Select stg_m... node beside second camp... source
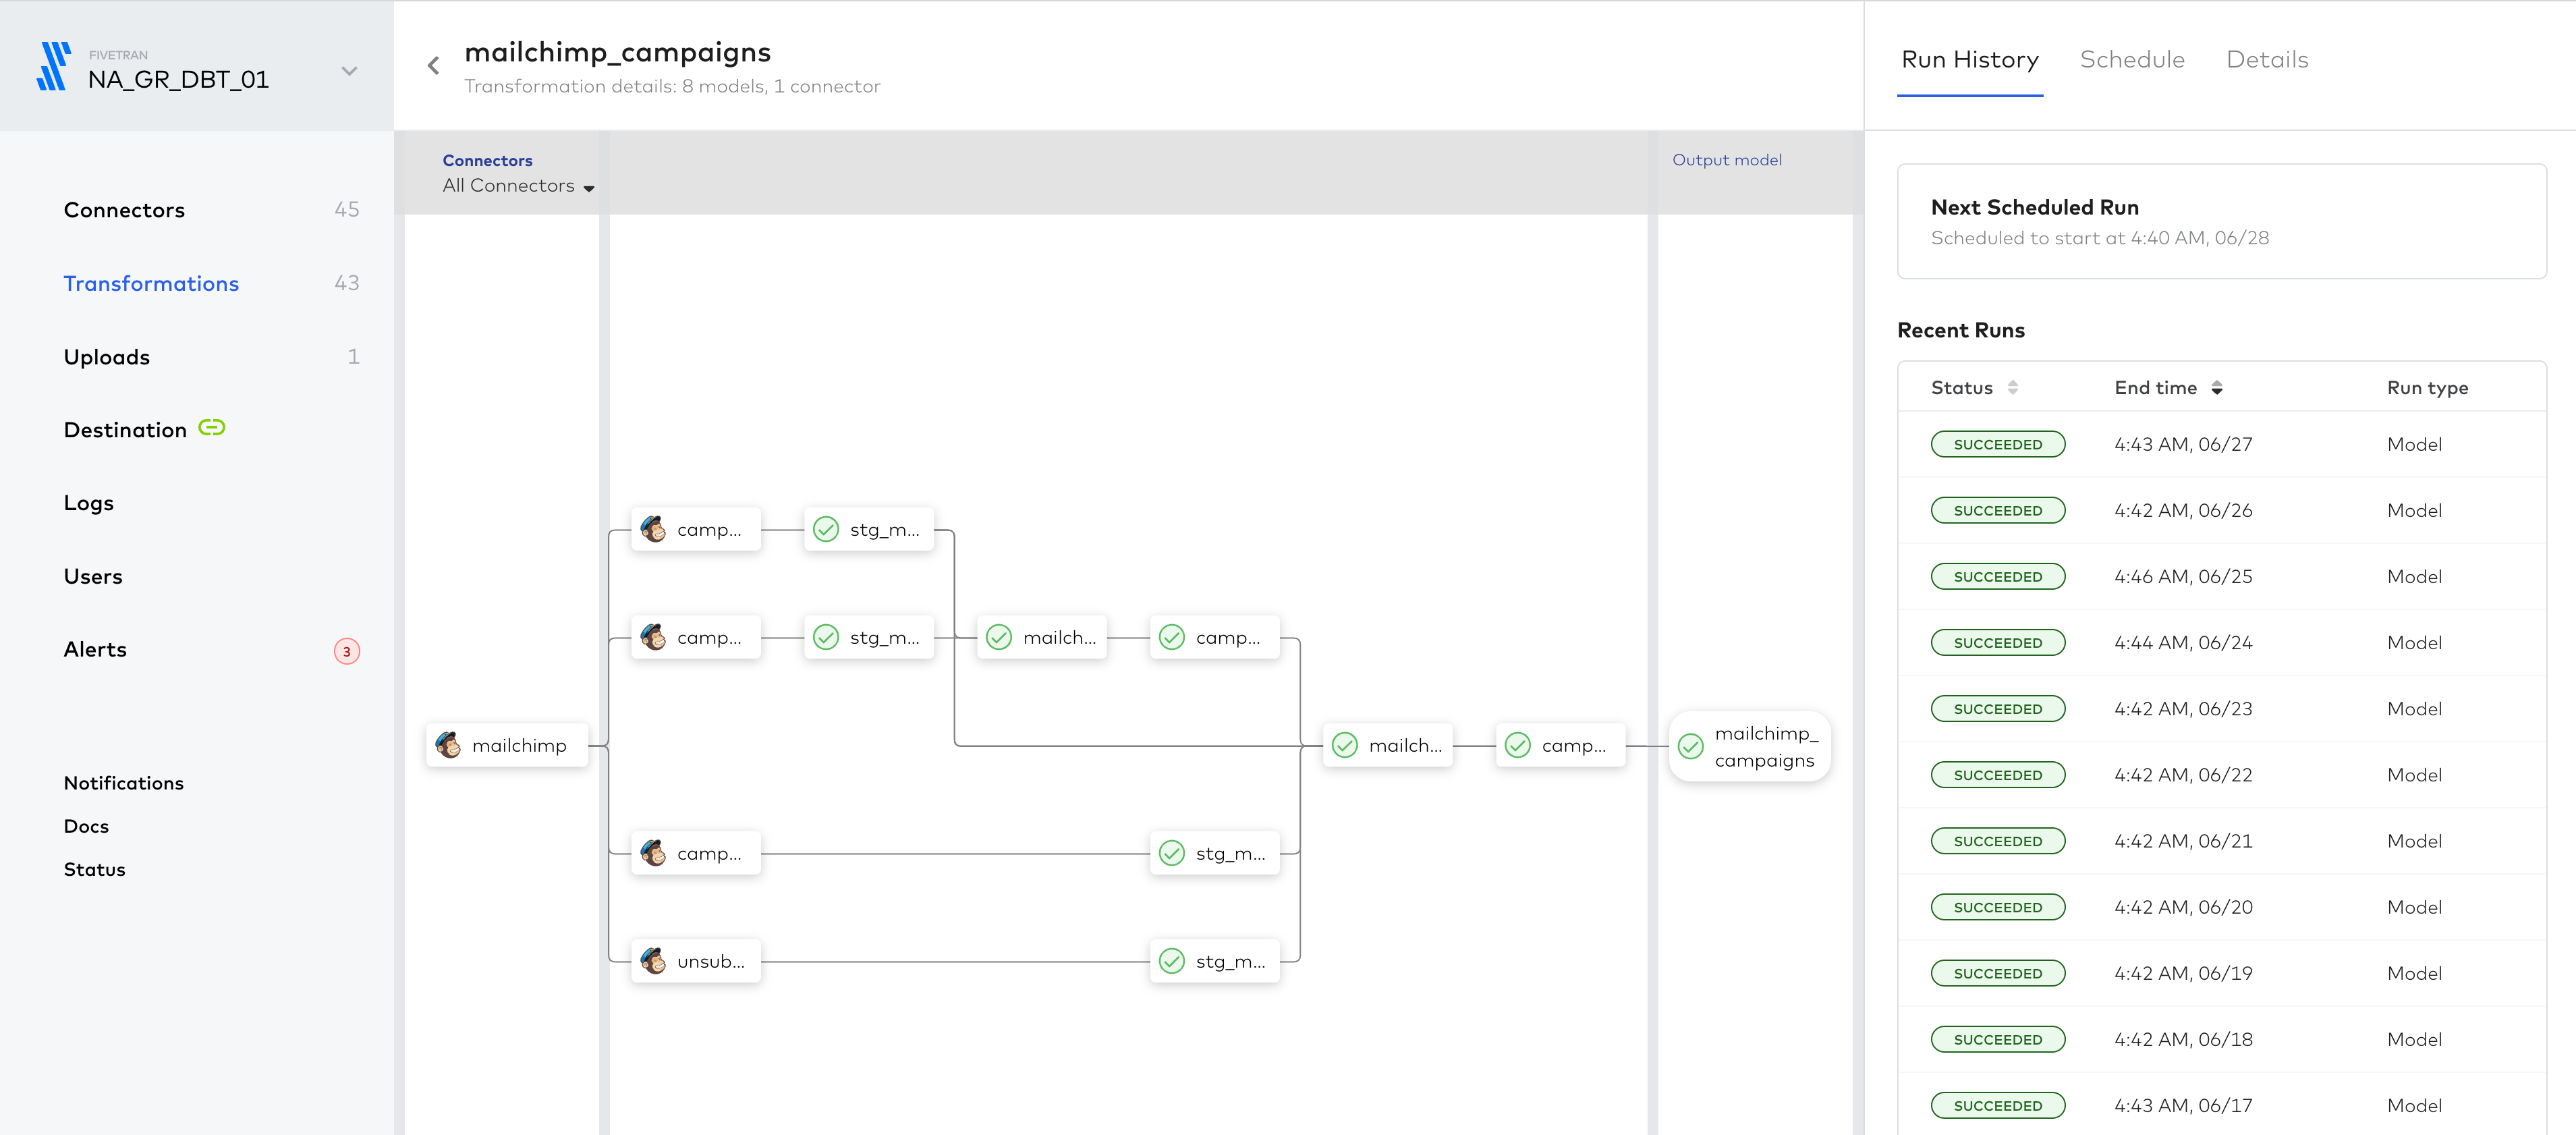This screenshot has height=1135, width=2576. [869, 638]
